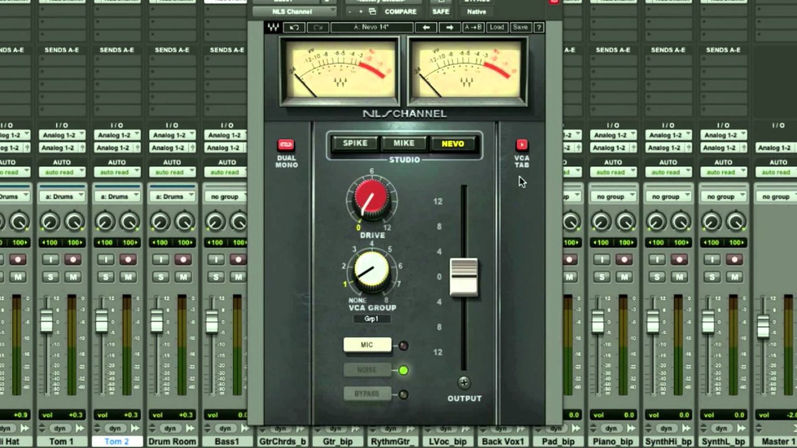Click the previous preset arrow button
Image resolution: width=797 pixels, height=448 pixels.
click(427, 27)
